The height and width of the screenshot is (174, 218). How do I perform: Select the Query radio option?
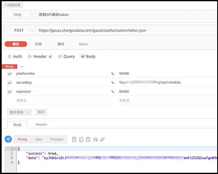pos(66,56)
